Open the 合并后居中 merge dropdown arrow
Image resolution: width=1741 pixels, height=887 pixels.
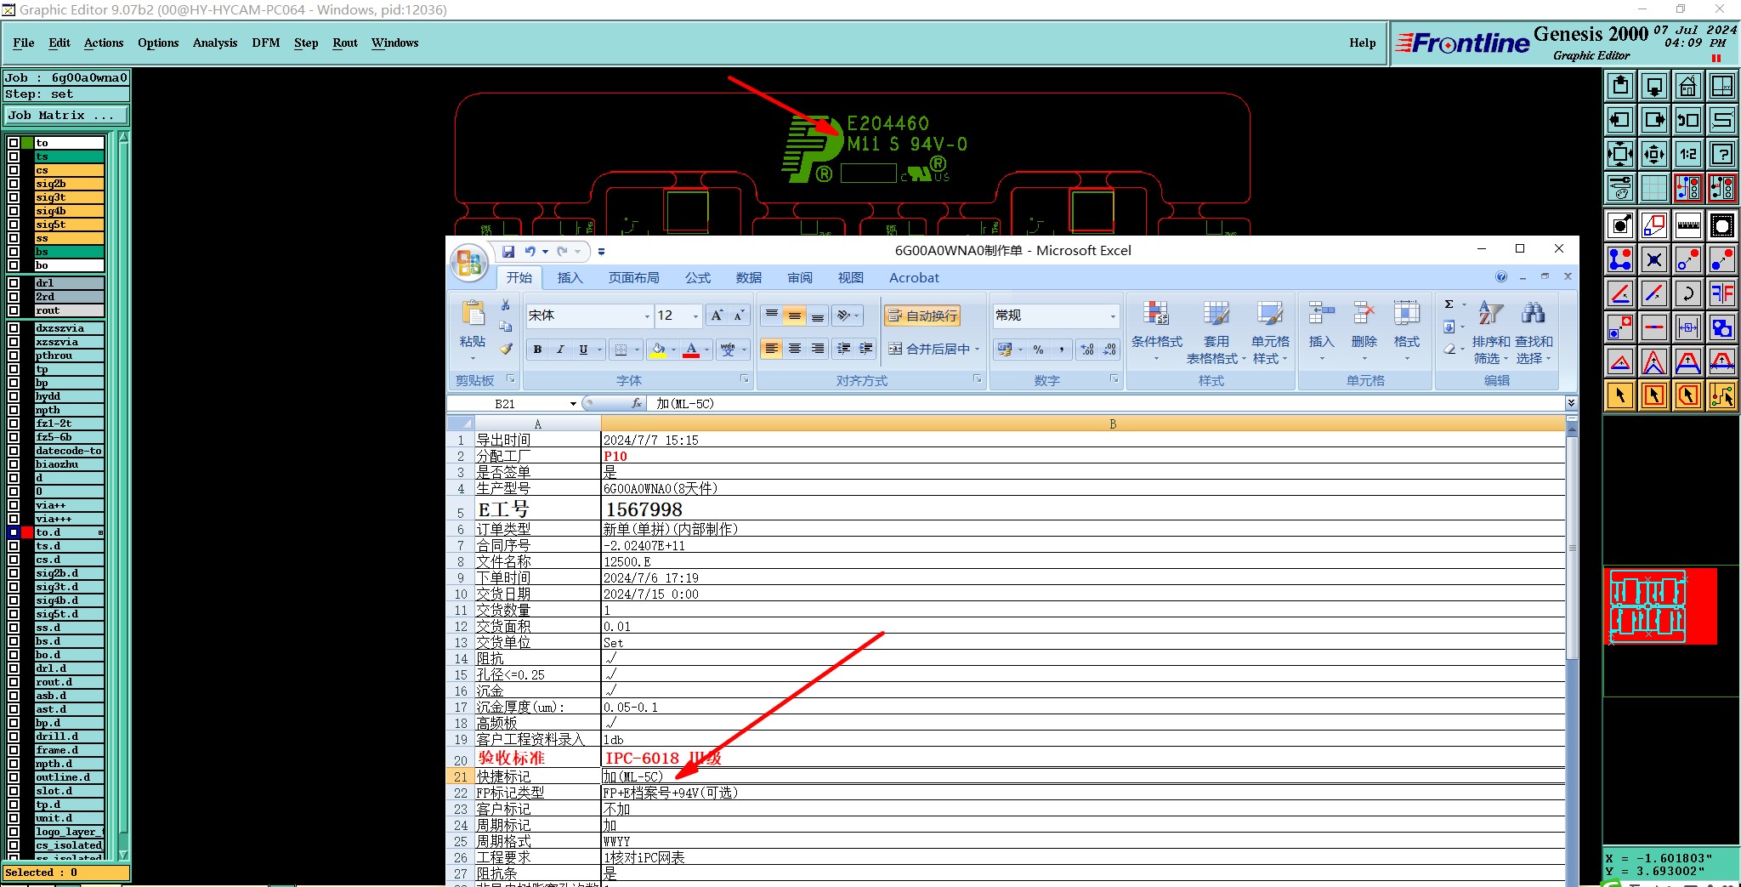pyautogui.click(x=978, y=350)
